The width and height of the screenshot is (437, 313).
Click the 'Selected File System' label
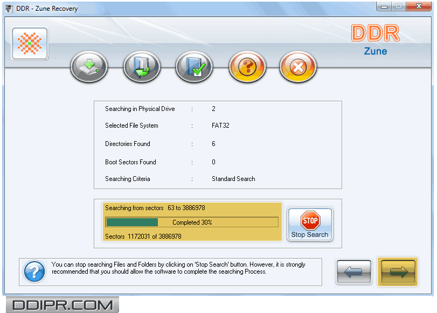(x=131, y=126)
